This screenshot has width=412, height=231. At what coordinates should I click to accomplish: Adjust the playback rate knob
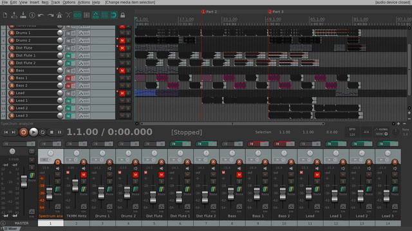point(396,132)
